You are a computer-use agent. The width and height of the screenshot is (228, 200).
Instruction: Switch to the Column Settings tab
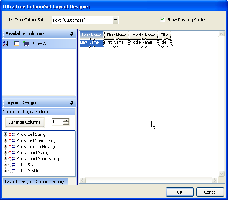click(51, 181)
